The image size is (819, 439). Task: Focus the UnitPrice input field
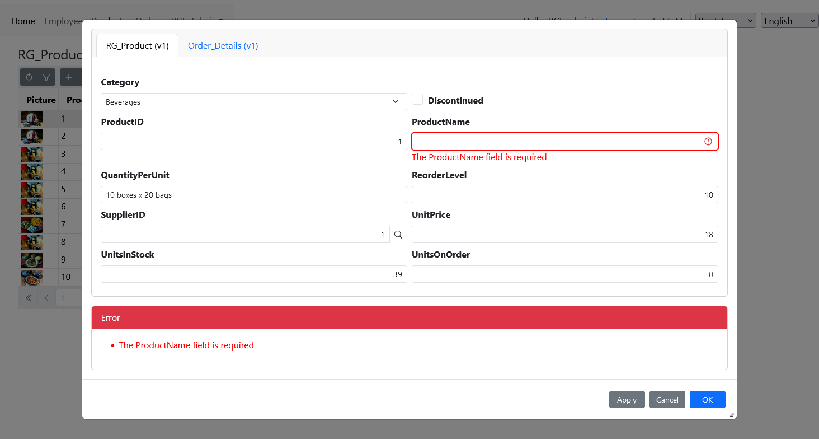pos(564,235)
